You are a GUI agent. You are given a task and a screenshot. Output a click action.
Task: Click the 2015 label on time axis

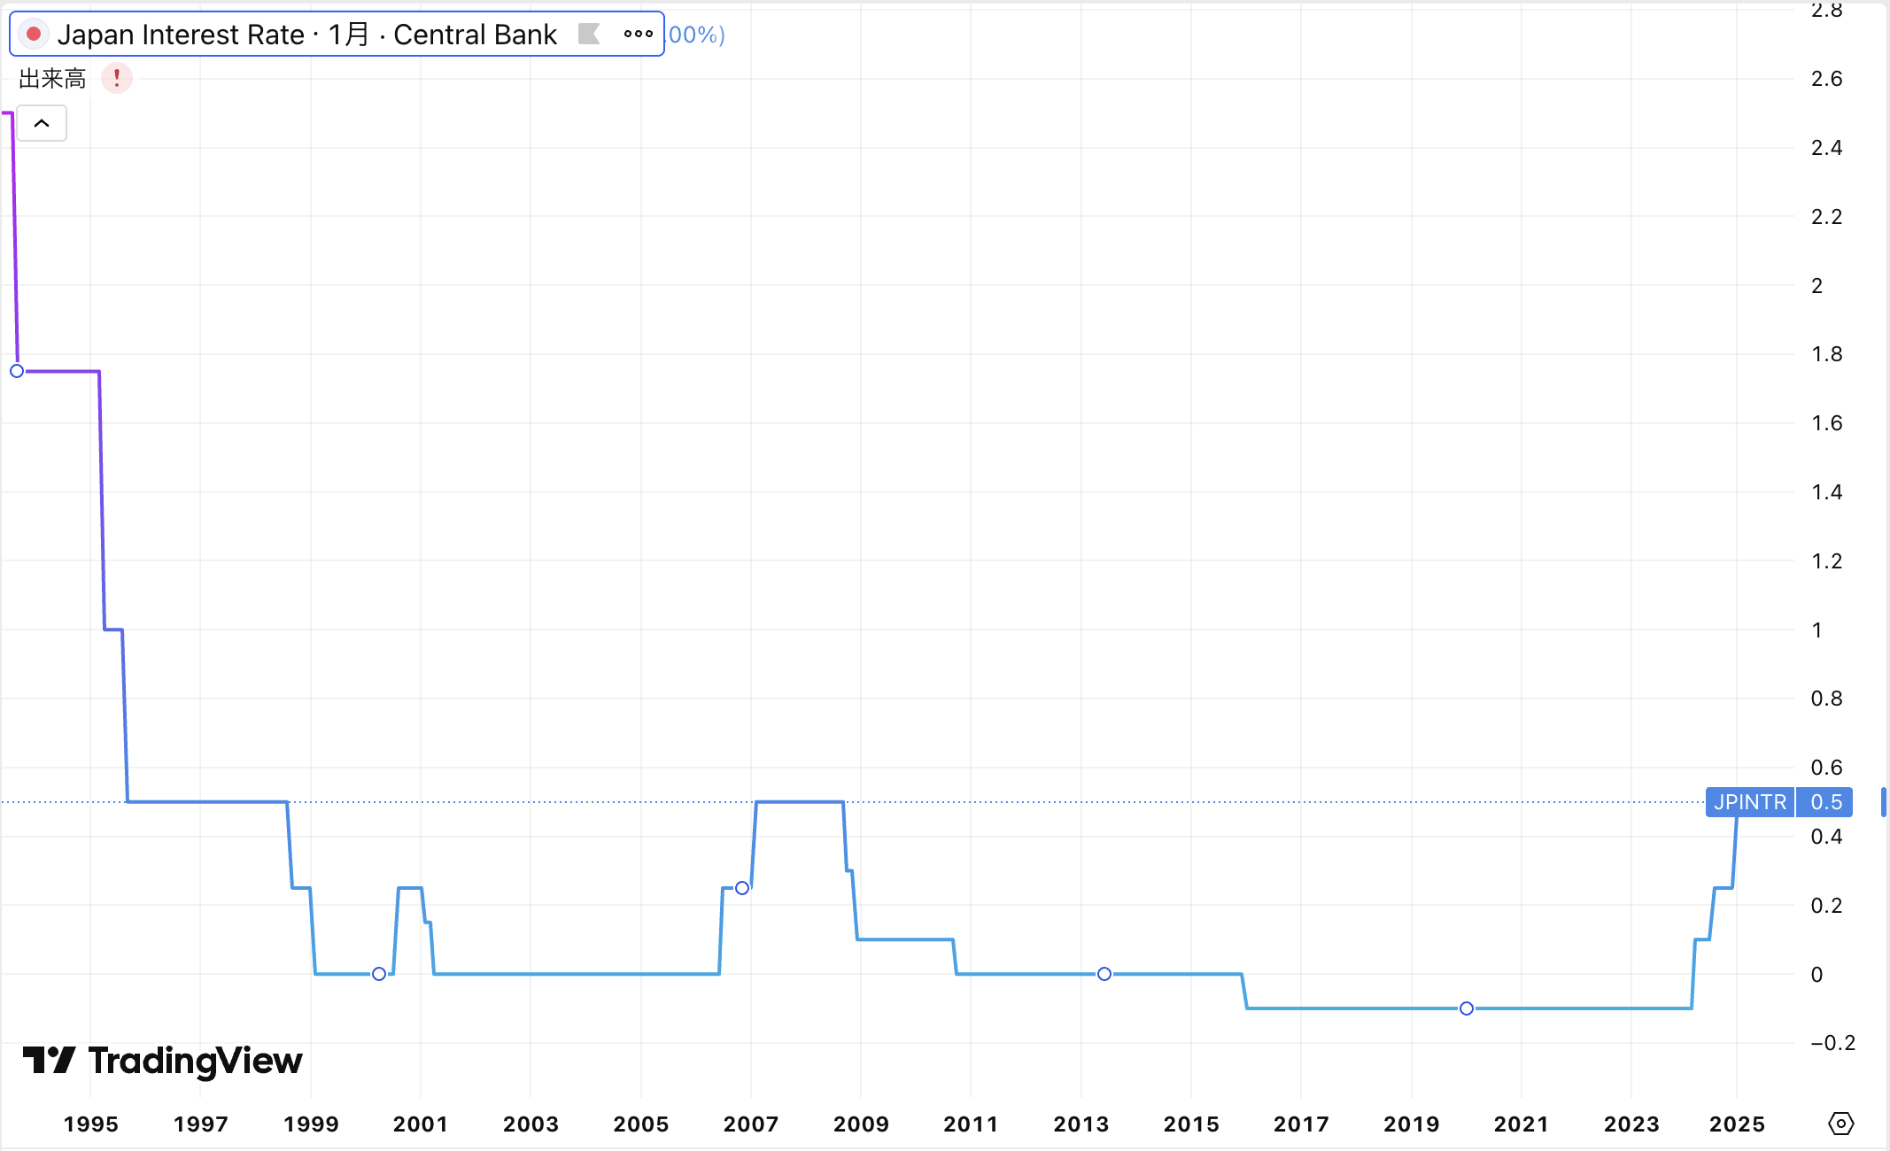1191,1124
